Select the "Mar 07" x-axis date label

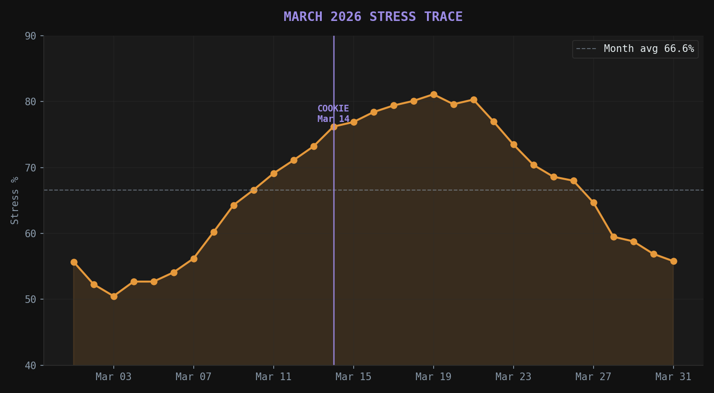pos(194,377)
